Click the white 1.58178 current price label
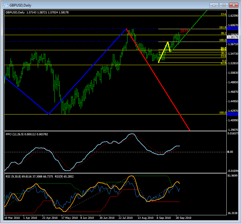This screenshot has width=241, height=223. (232, 37)
